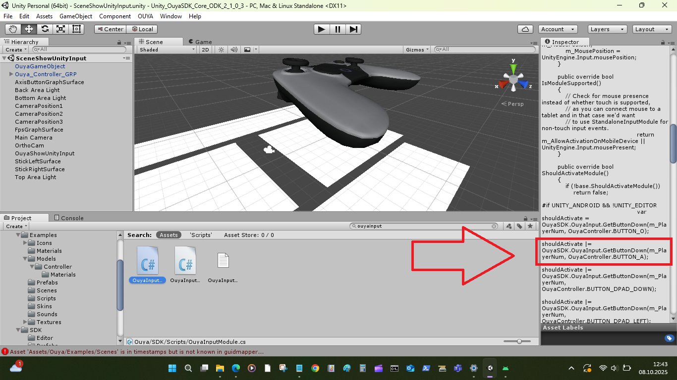677x380 pixels.
Task: Open the cloud services icon
Action: (x=525, y=29)
